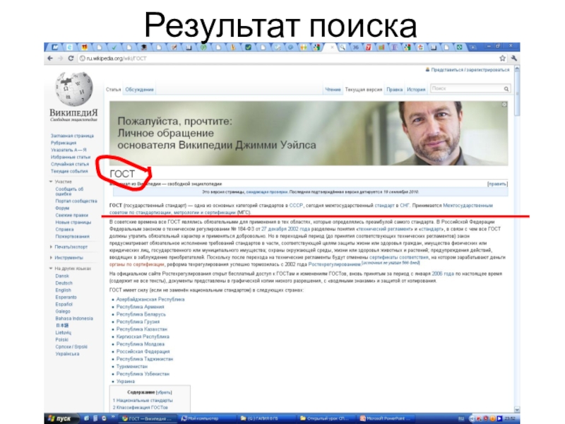
Task: Open 1 Национальные стандарты contents entry
Action: [143, 400]
